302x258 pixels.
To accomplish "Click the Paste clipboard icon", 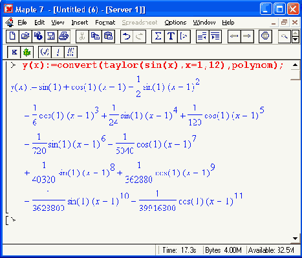I will click(108, 36).
